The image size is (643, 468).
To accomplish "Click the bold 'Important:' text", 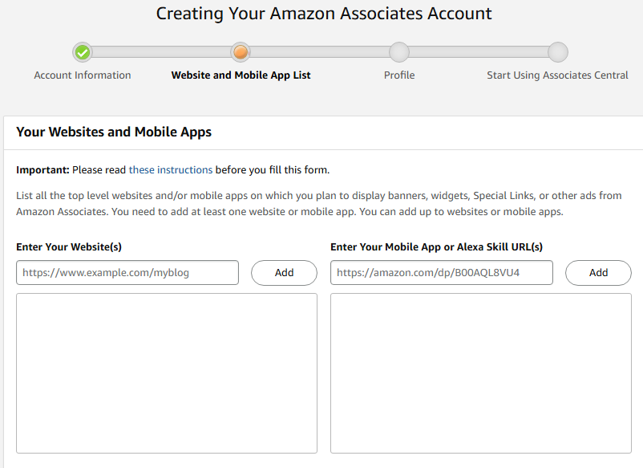I will 43,170.
